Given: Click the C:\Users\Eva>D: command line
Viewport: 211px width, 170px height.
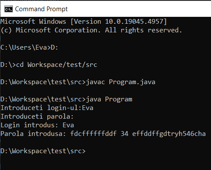Looking at the screenshot, I should click(x=29, y=47).
